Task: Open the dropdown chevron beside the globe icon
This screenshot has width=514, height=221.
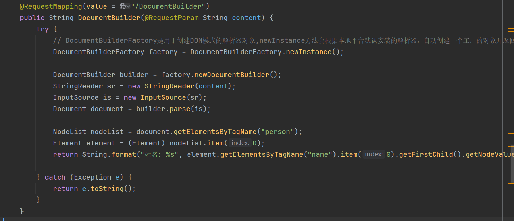Action: click(x=128, y=6)
